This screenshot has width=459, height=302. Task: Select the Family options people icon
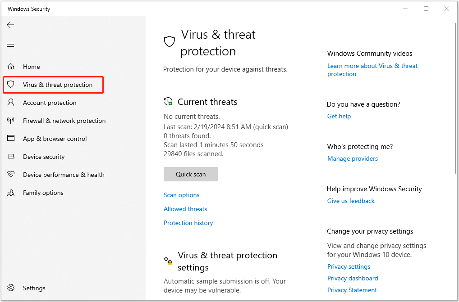(11, 193)
